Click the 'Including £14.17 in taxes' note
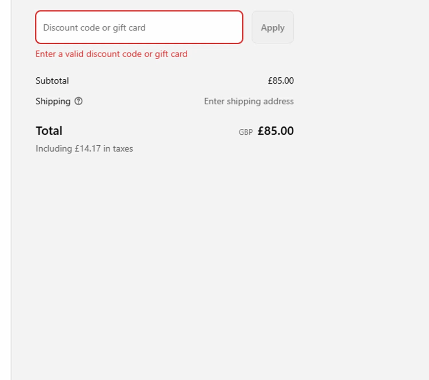Screen dimensions: 429x380 click(x=84, y=149)
